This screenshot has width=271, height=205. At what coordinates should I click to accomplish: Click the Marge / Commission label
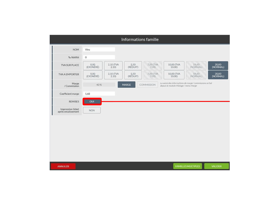(x=72, y=85)
